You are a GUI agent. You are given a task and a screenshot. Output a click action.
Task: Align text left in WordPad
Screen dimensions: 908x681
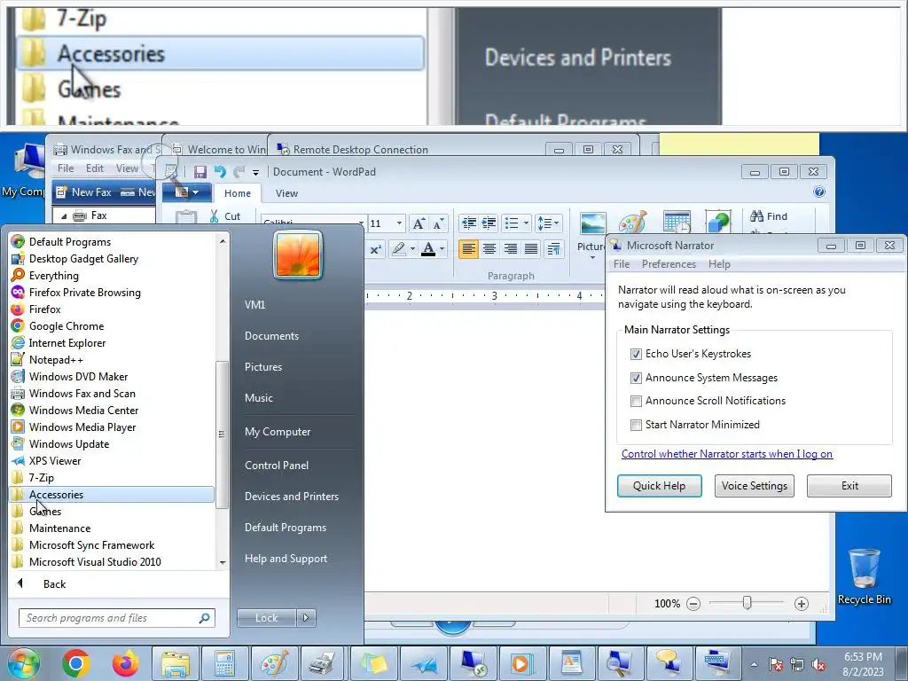(x=468, y=249)
